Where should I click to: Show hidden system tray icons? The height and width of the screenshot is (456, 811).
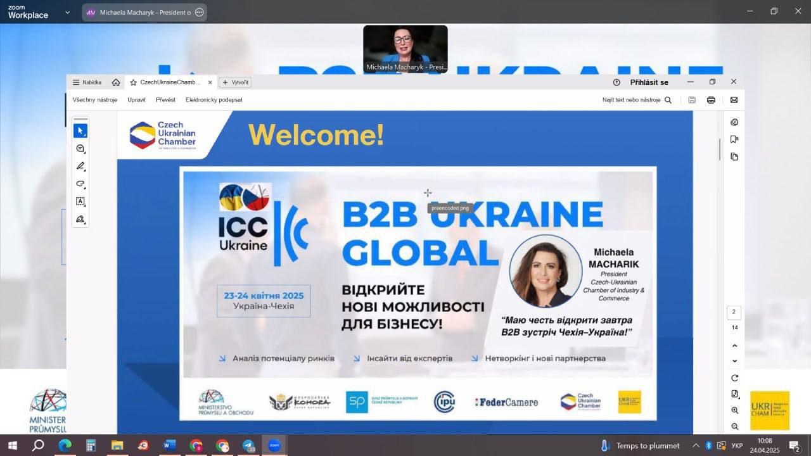pos(696,445)
